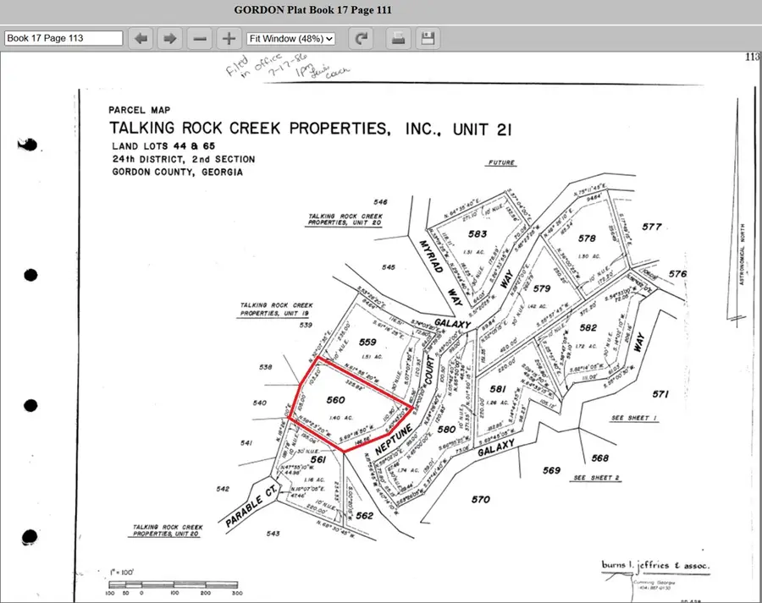
Task: Print the current plat page
Action: point(398,37)
